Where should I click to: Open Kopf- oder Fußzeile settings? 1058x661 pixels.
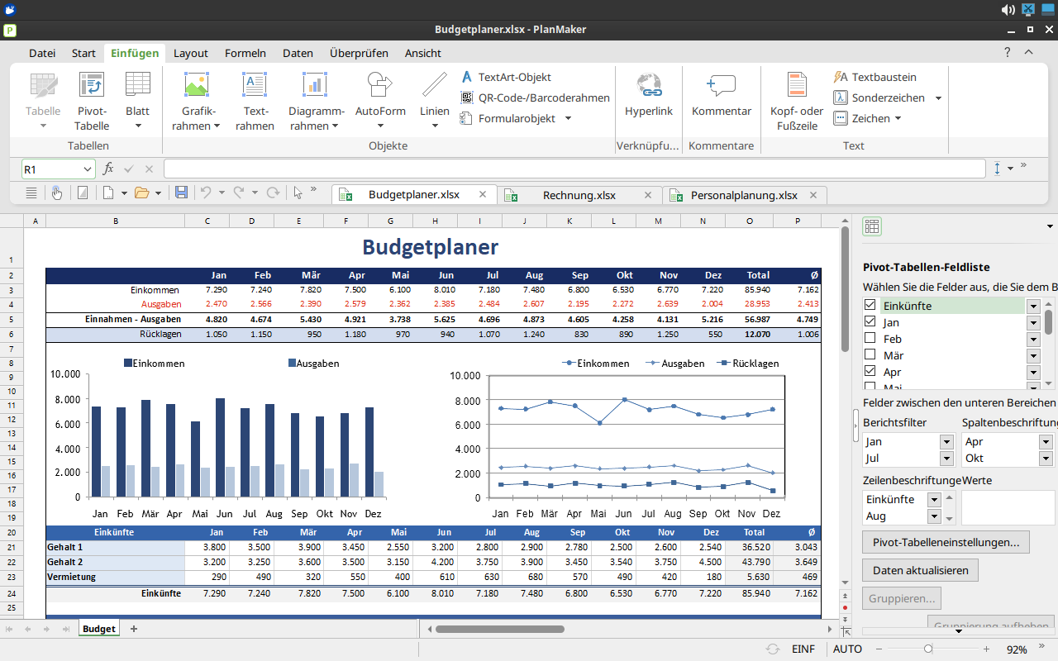(x=797, y=101)
